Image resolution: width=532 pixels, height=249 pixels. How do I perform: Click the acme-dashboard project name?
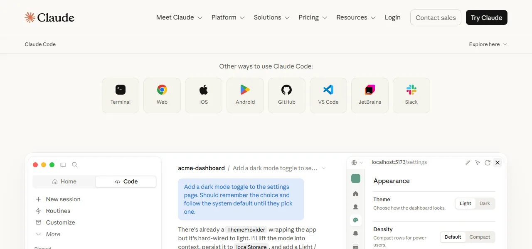[202, 168]
